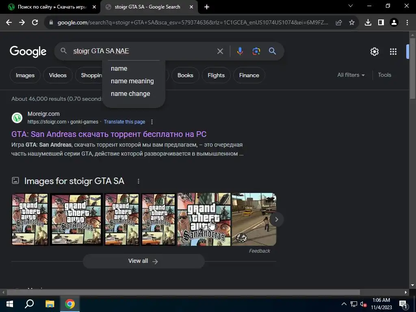Image resolution: width=416 pixels, height=312 pixels.
Task: Click the Google logo
Action: (x=28, y=52)
